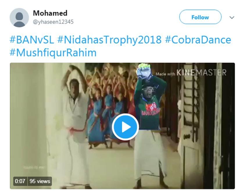Screen dimensions: 247x192
Task: Open the #MushfiqurRahim hashtag
Action: click(53, 52)
